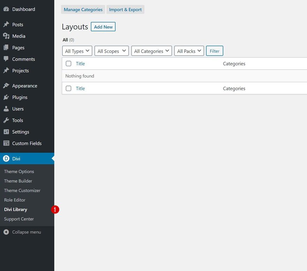Open the All Types dropdown
This screenshot has width=307, height=271.
(77, 51)
